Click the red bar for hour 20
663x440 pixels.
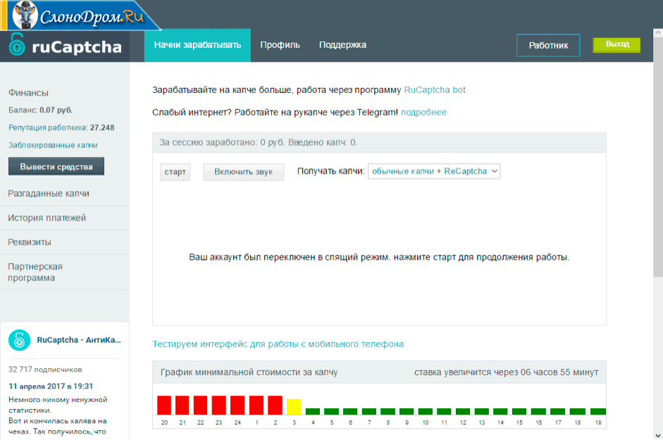[164, 405]
